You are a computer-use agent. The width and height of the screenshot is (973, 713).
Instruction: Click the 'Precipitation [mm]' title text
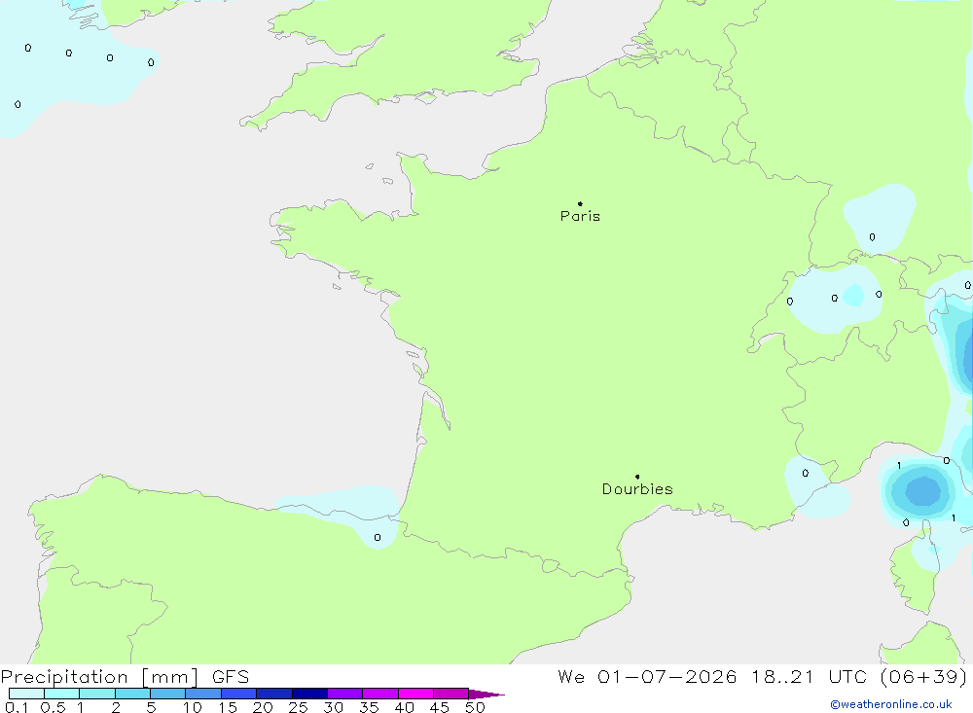(99, 677)
